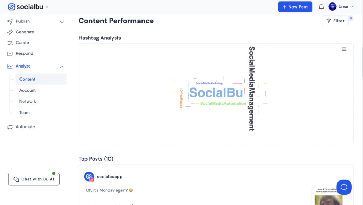Screen dimensions: 363x205
Task: Click the Publish paper-plane icon
Action: [10, 22]
